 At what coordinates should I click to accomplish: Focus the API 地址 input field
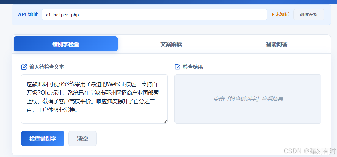(x=155, y=15)
